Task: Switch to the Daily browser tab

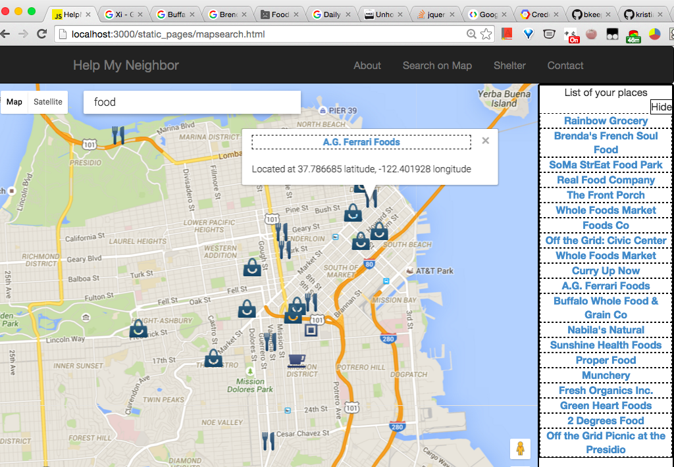Action: point(332,14)
